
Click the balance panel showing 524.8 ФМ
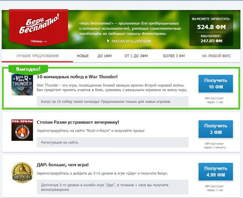211,30
